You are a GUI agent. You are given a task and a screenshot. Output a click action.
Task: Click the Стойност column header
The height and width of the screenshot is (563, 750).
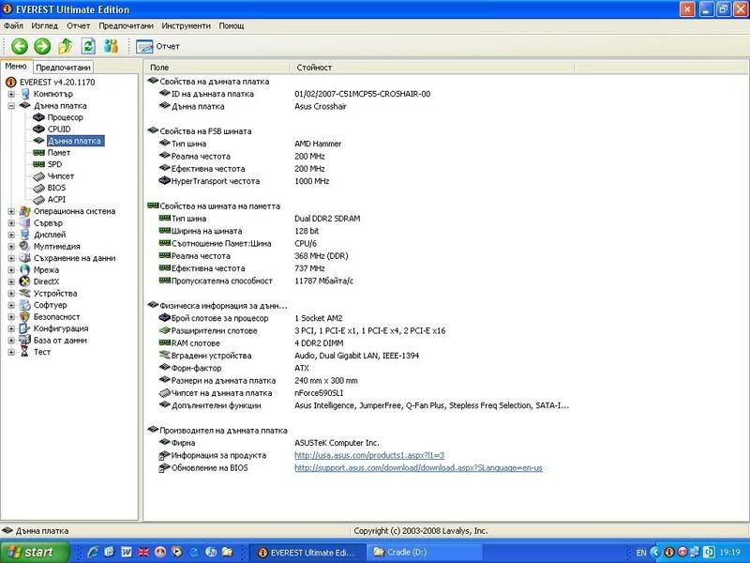[314, 68]
